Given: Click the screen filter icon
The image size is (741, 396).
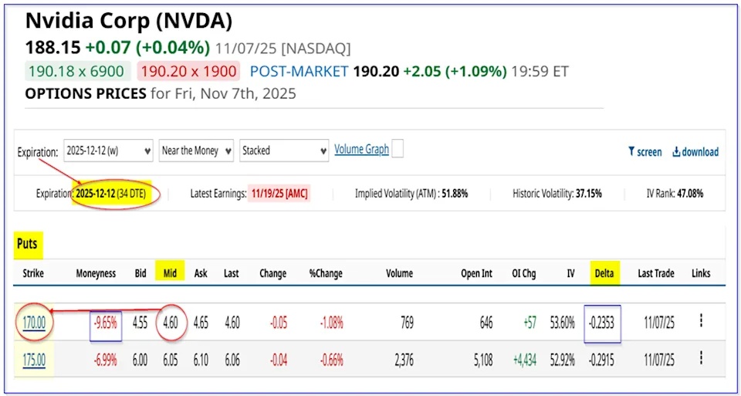Looking at the screenshot, I should [x=631, y=152].
